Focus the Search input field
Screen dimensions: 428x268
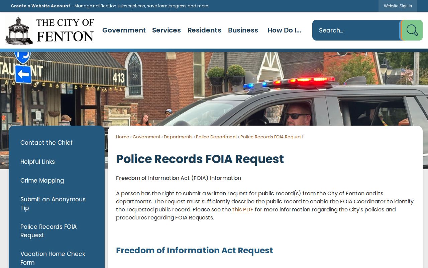pos(356,30)
